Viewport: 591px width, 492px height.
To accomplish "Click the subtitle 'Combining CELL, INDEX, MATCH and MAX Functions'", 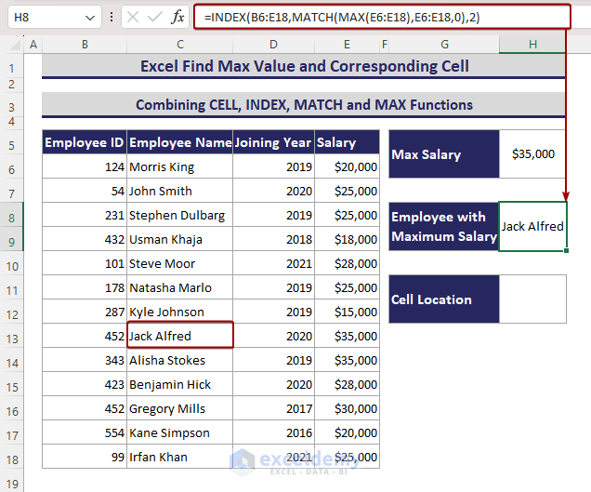I will click(x=304, y=105).
